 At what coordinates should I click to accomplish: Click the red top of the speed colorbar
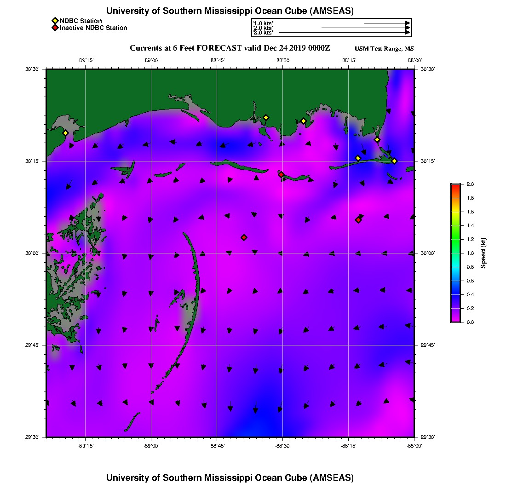tap(455, 185)
